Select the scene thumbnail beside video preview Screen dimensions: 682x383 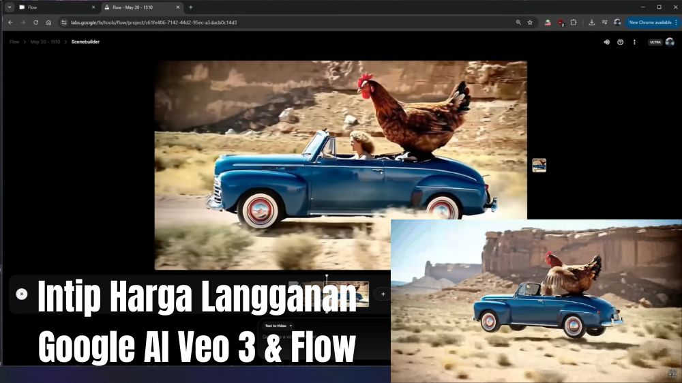[x=539, y=165]
